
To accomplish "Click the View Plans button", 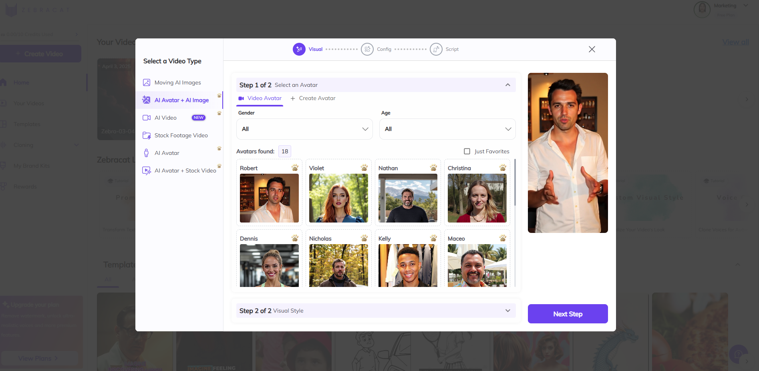I will click(x=38, y=358).
